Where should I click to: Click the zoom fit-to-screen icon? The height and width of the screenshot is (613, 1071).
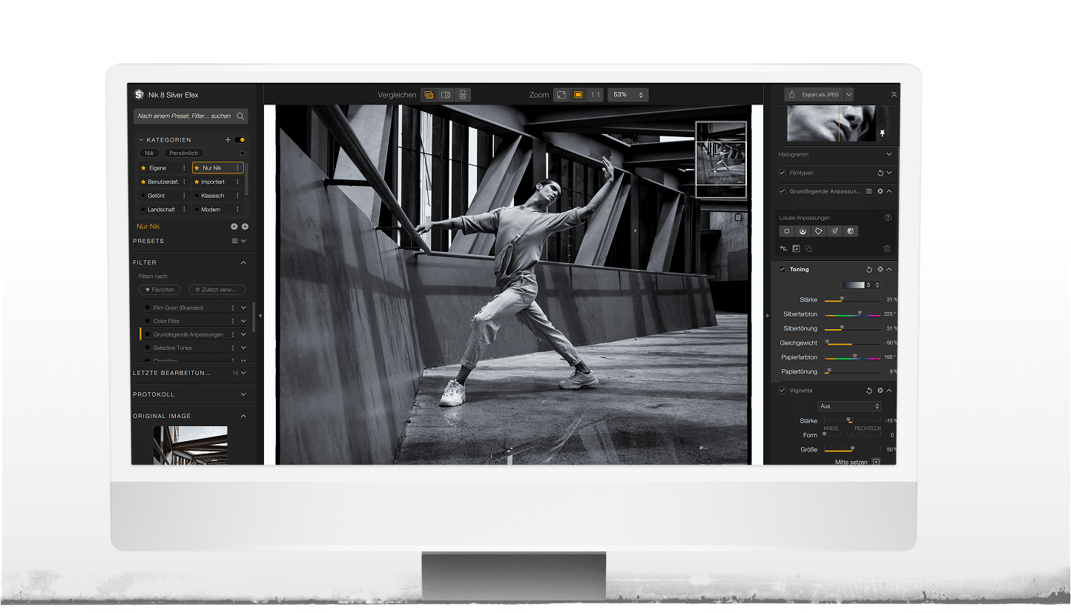(561, 95)
